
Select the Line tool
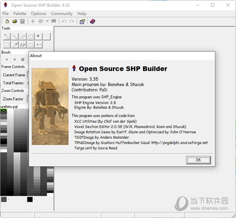15,37
